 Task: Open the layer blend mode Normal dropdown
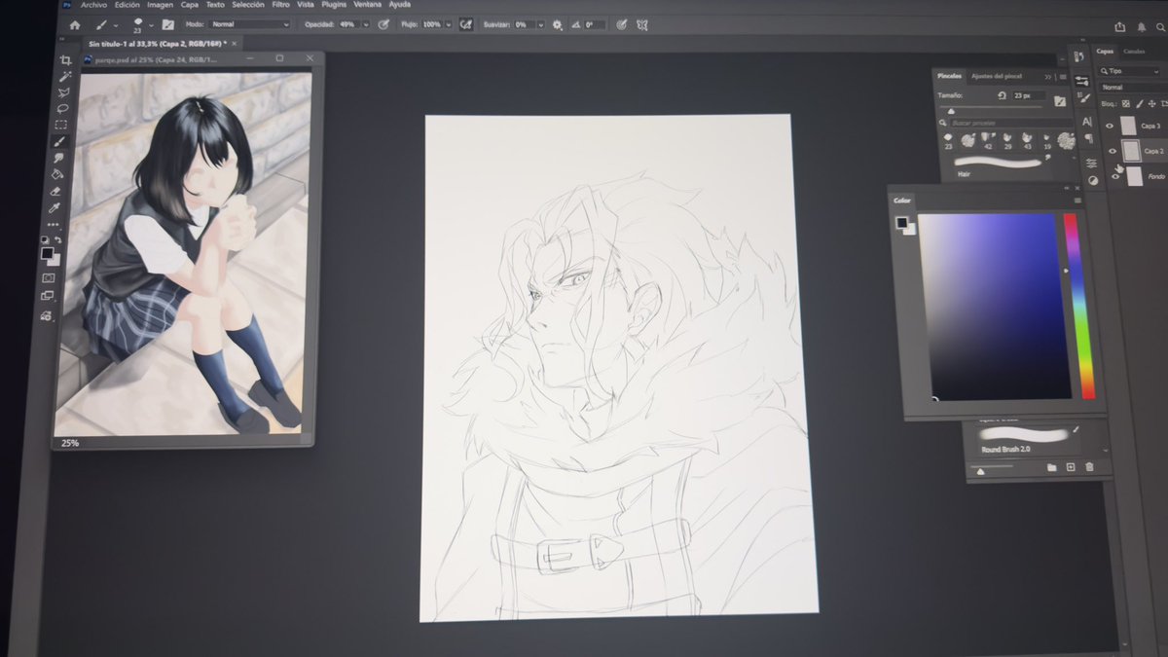point(1134,87)
